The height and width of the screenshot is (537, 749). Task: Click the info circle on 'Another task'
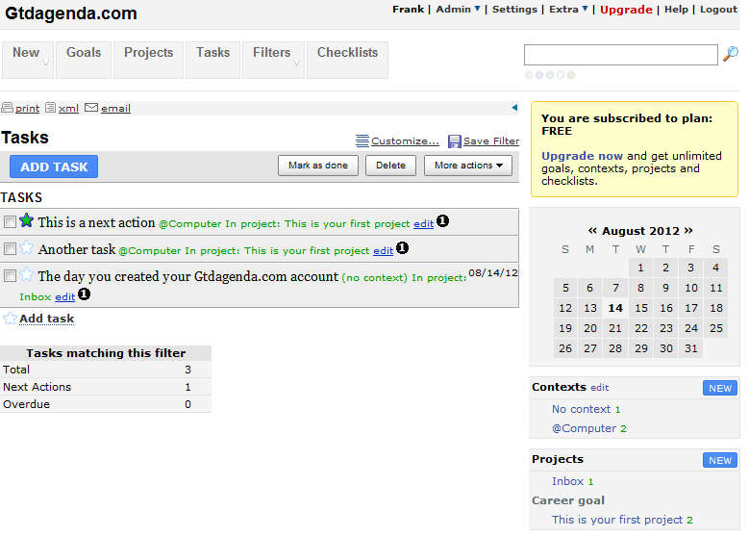pyautogui.click(x=403, y=247)
